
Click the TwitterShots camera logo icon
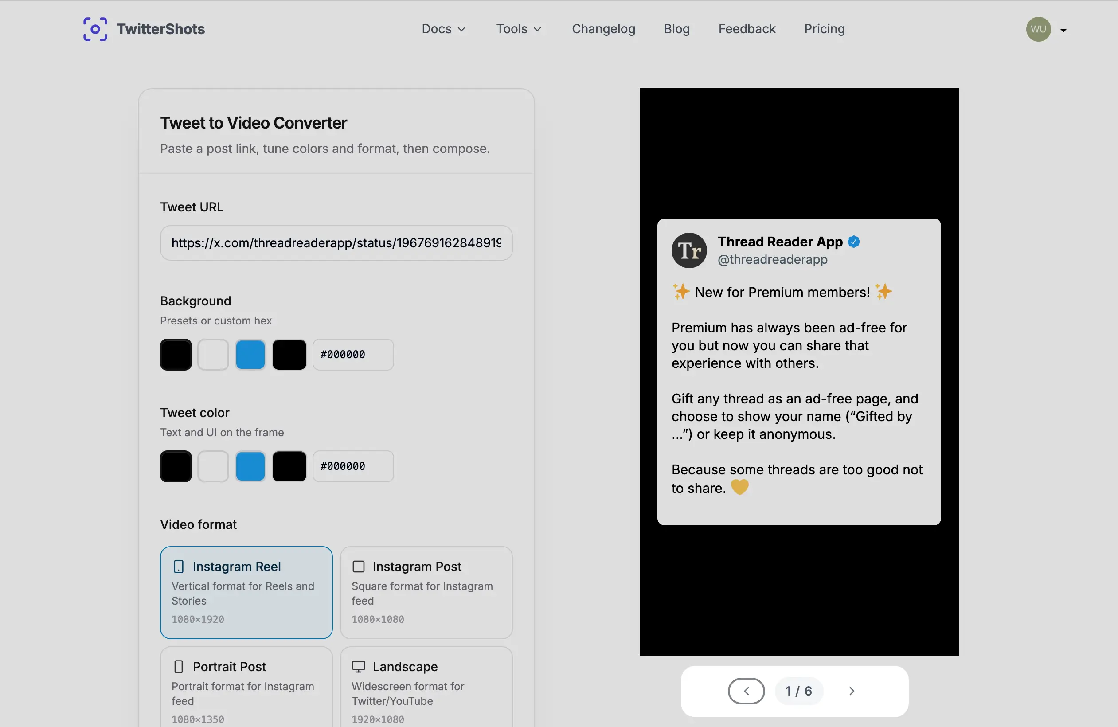tap(95, 29)
